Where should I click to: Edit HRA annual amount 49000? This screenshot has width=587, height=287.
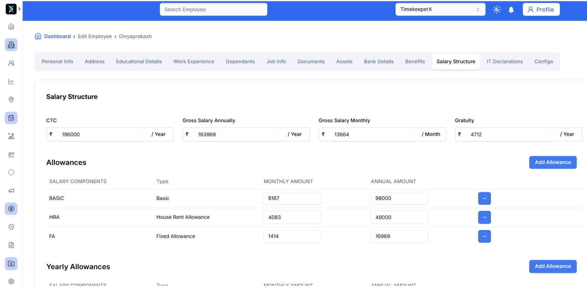click(x=399, y=217)
